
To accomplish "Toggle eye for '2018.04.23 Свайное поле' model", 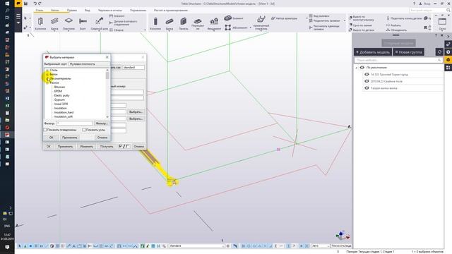I will point(367,81).
